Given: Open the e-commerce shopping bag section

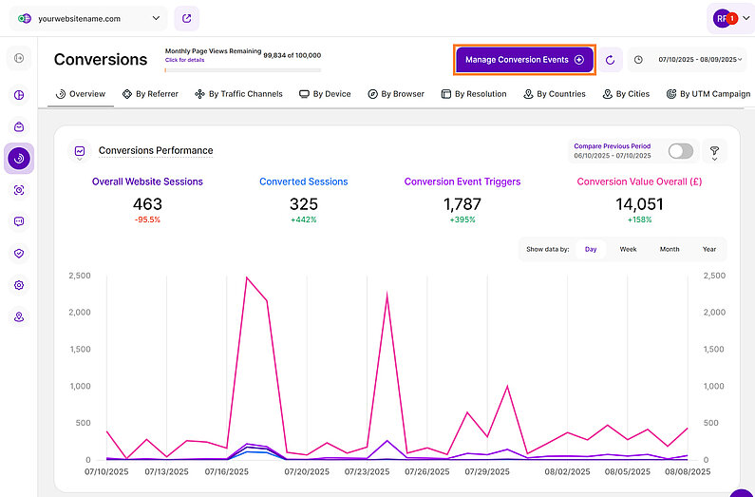Looking at the screenshot, I should [19, 126].
